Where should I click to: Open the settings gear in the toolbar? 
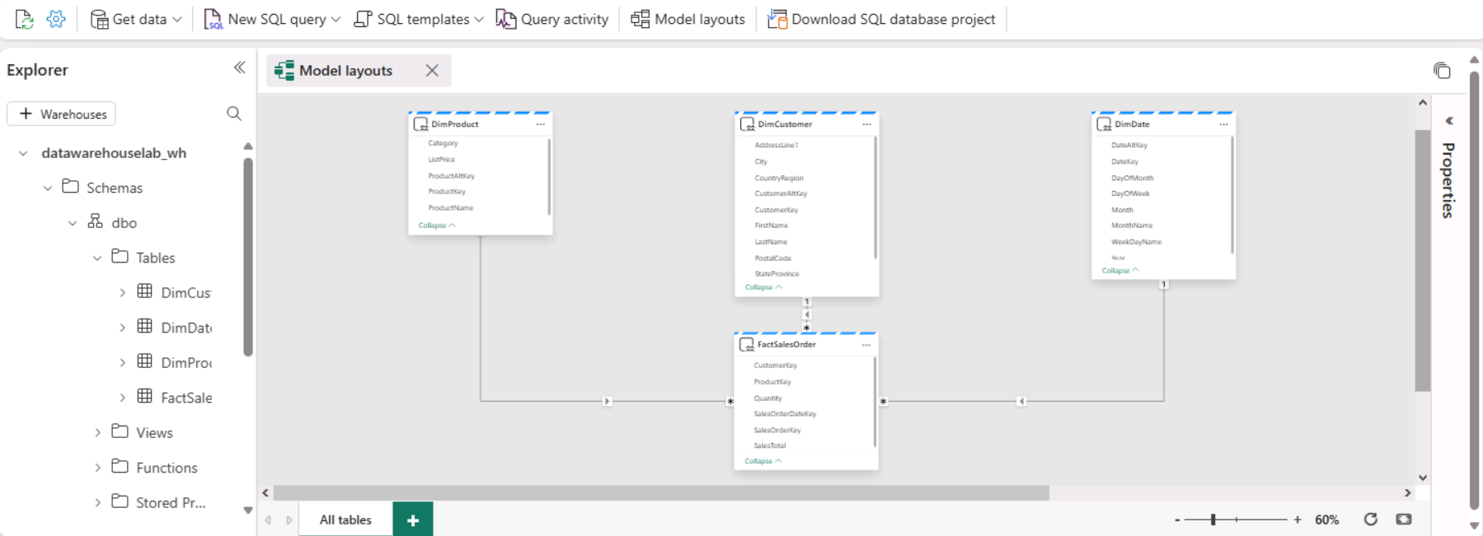tap(56, 19)
